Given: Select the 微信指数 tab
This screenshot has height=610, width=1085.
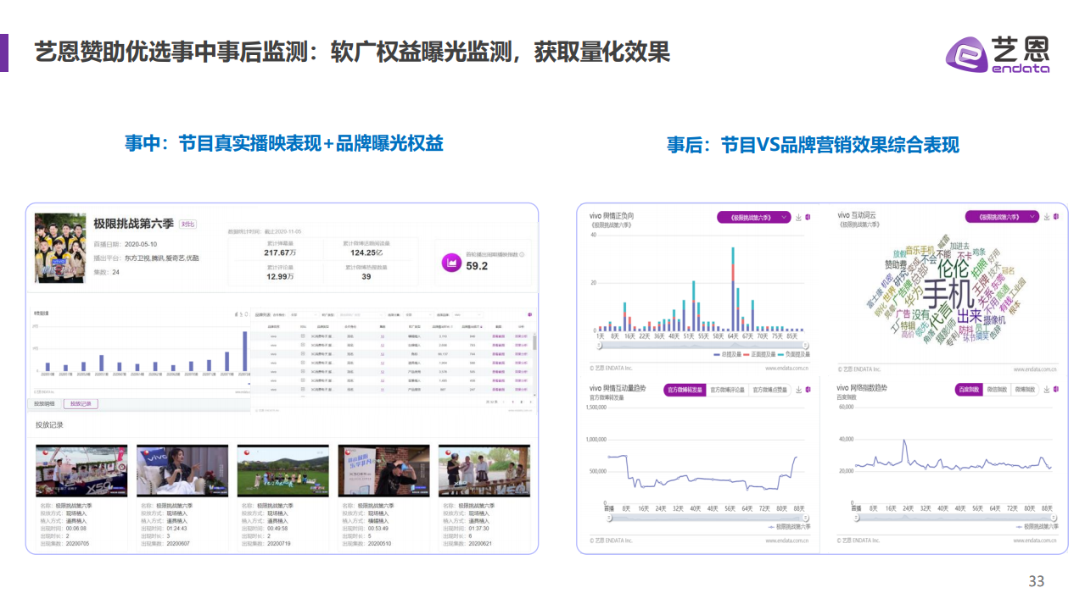Looking at the screenshot, I should (x=997, y=389).
